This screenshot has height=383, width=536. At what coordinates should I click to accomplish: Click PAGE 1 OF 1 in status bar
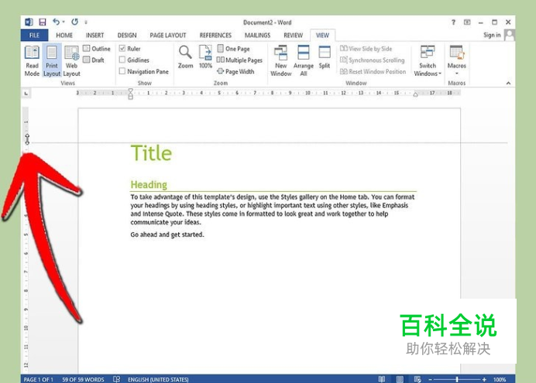pos(38,379)
